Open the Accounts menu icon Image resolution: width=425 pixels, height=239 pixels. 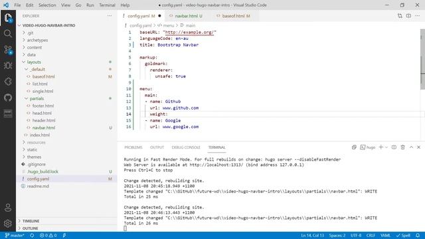[8, 208]
